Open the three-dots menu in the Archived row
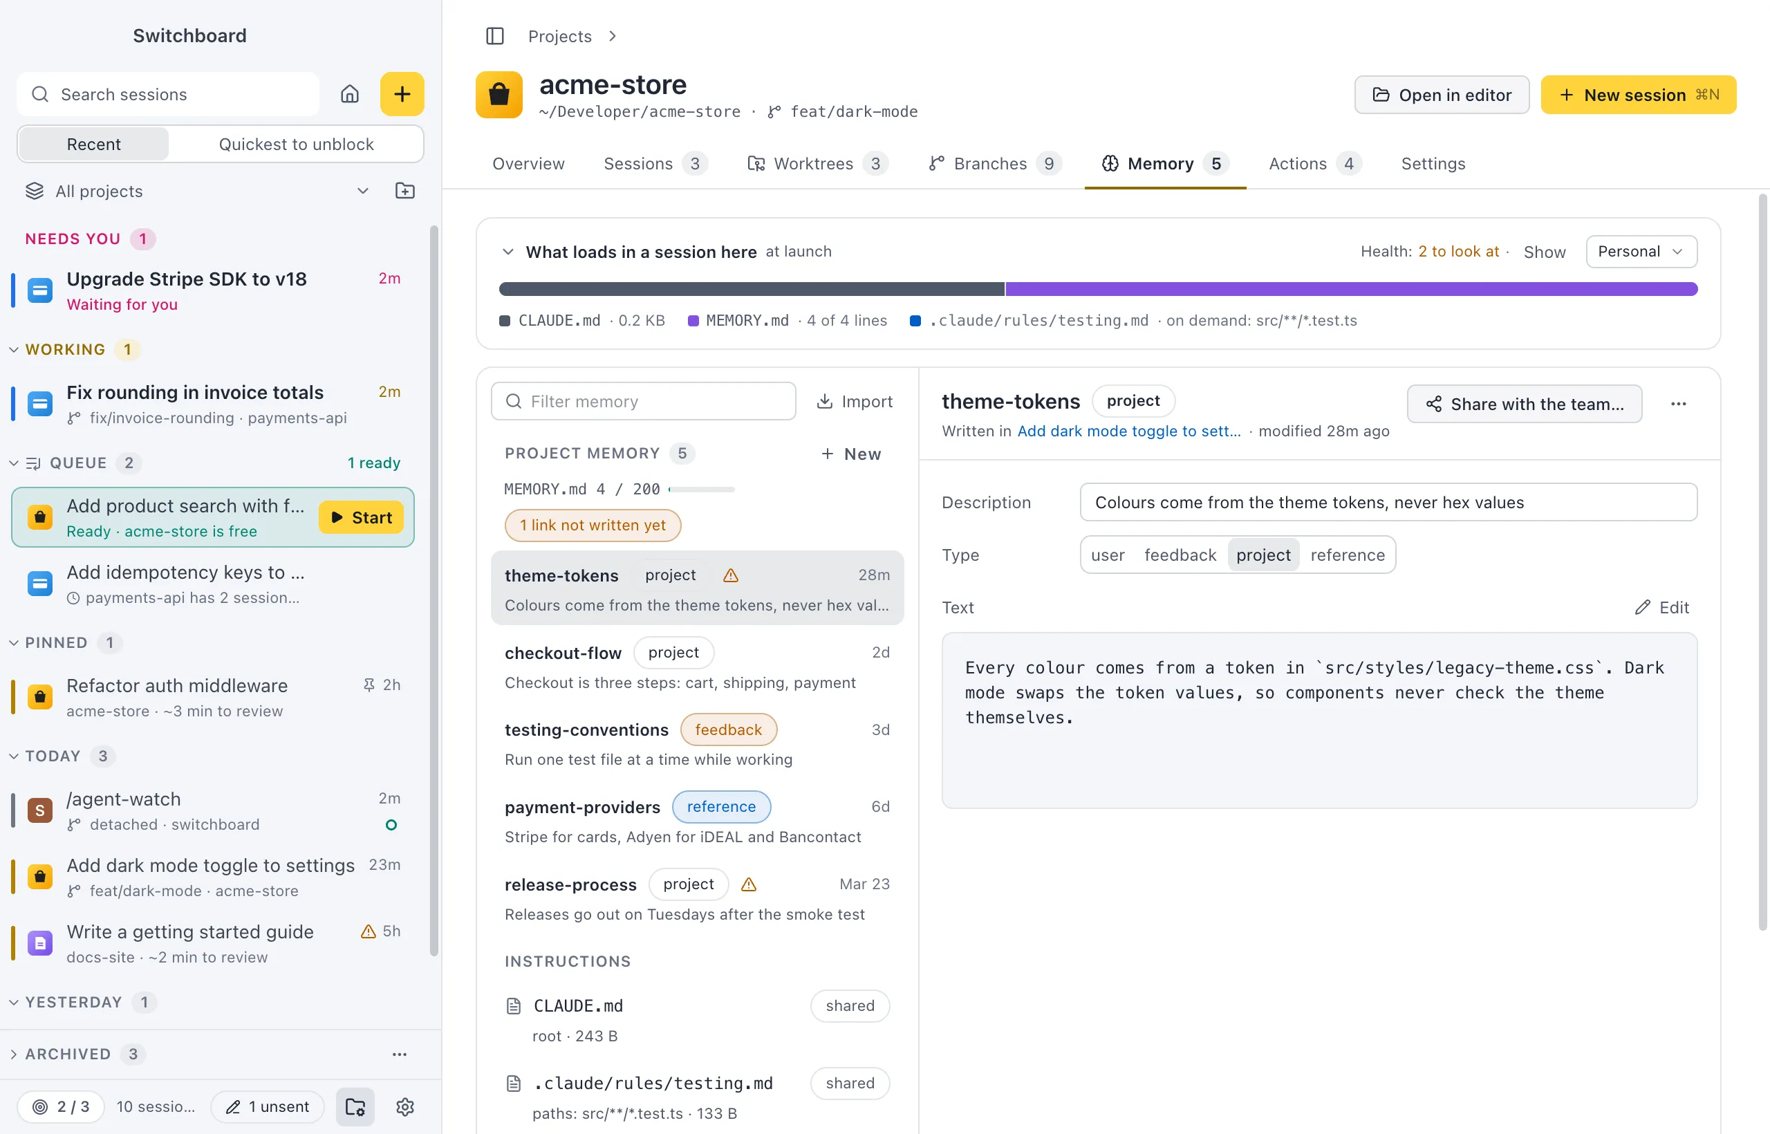Viewport: 1770px width, 1134px height. coord(400,1054)
